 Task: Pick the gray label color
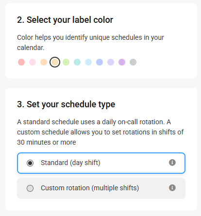[x=133, y=62]
